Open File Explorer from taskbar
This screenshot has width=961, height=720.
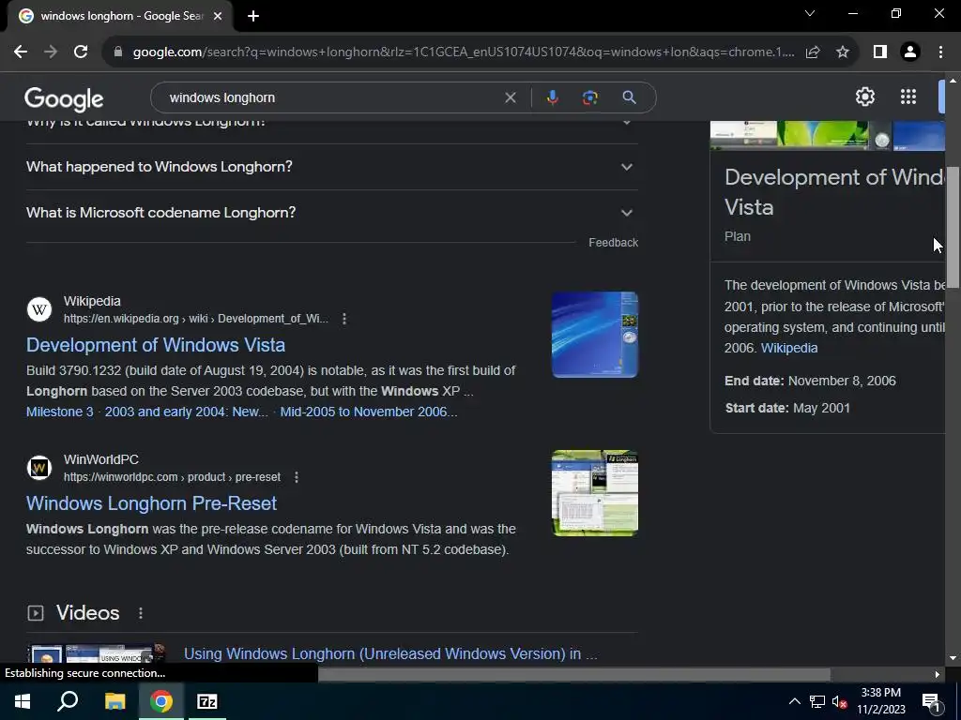click(114, 701)
